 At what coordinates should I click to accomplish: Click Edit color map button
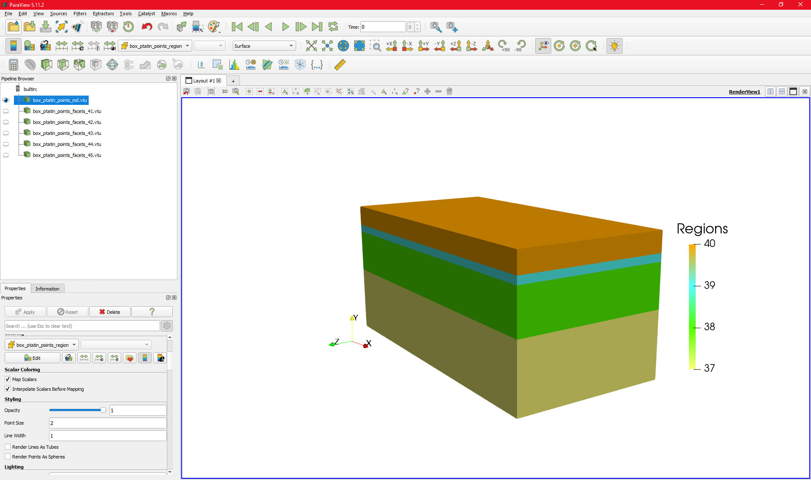pos(33,358)
